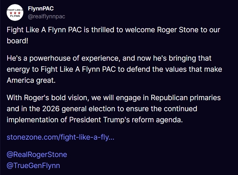Click the FIGHT LIKE A text in logo
Image resolution: width=238 pixels, height=175 pixels.
point(15,10)
